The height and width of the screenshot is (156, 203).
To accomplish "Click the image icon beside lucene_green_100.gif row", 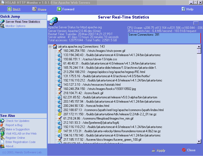I will click(x=60, y=139).
